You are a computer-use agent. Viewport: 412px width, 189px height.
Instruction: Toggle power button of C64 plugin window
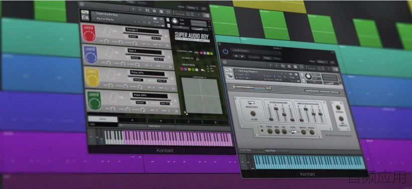[x=226, y=51]
